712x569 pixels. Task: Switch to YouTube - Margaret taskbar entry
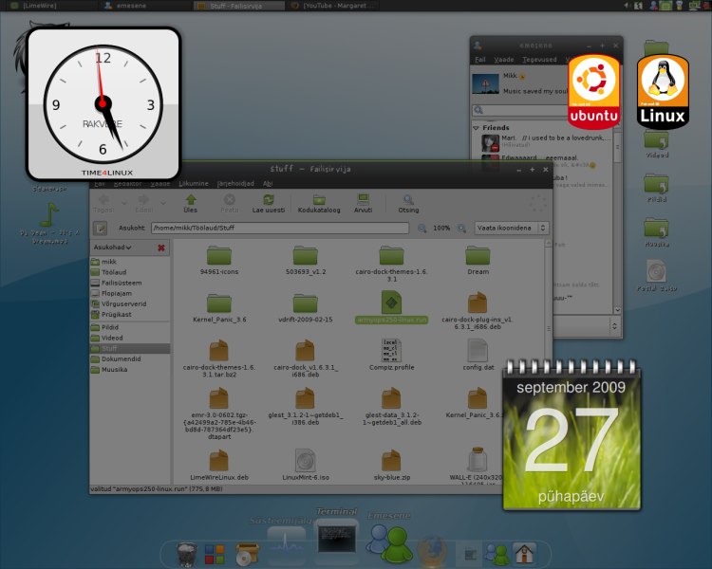pos(334,6)
